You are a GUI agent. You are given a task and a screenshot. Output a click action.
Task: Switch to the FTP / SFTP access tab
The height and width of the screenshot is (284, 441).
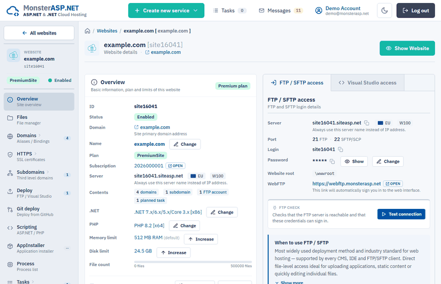click(297, 83)
